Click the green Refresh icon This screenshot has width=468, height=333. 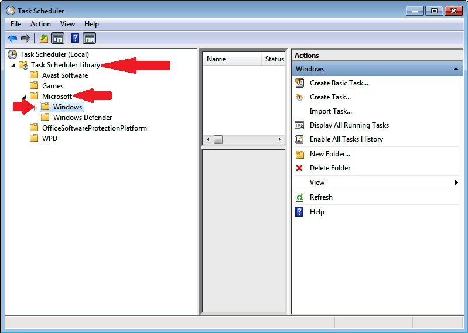tap(299, 197)
